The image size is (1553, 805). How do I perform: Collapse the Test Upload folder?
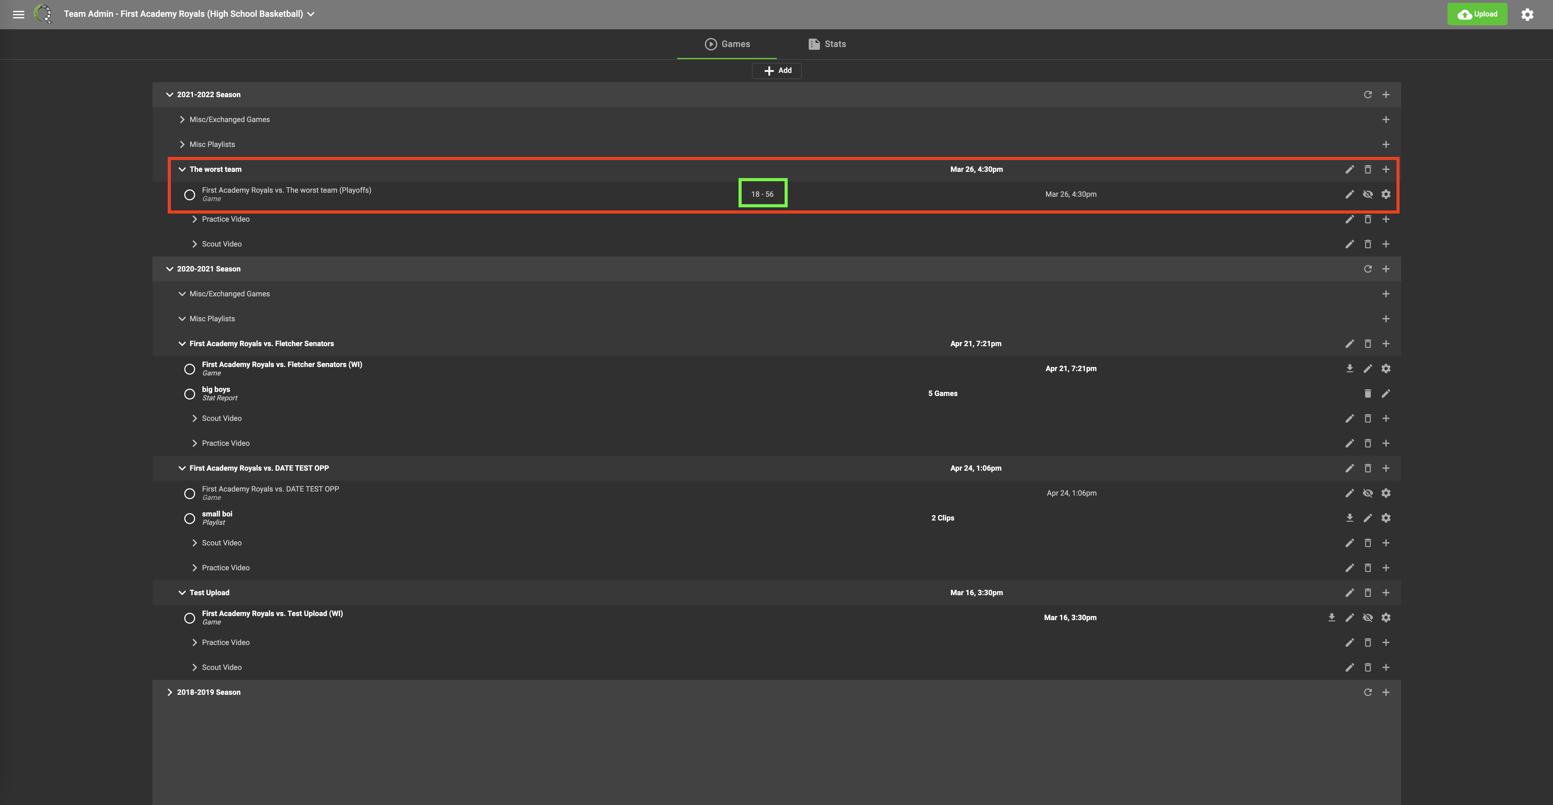tap(182, 593)
